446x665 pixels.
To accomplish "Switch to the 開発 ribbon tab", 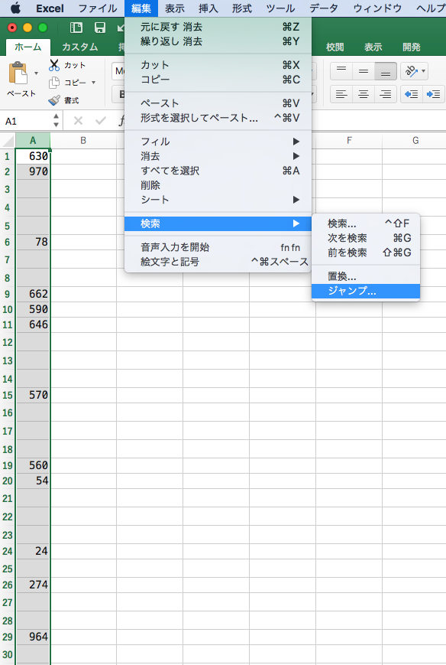I will pyautogui.click(x=412, y=47).
